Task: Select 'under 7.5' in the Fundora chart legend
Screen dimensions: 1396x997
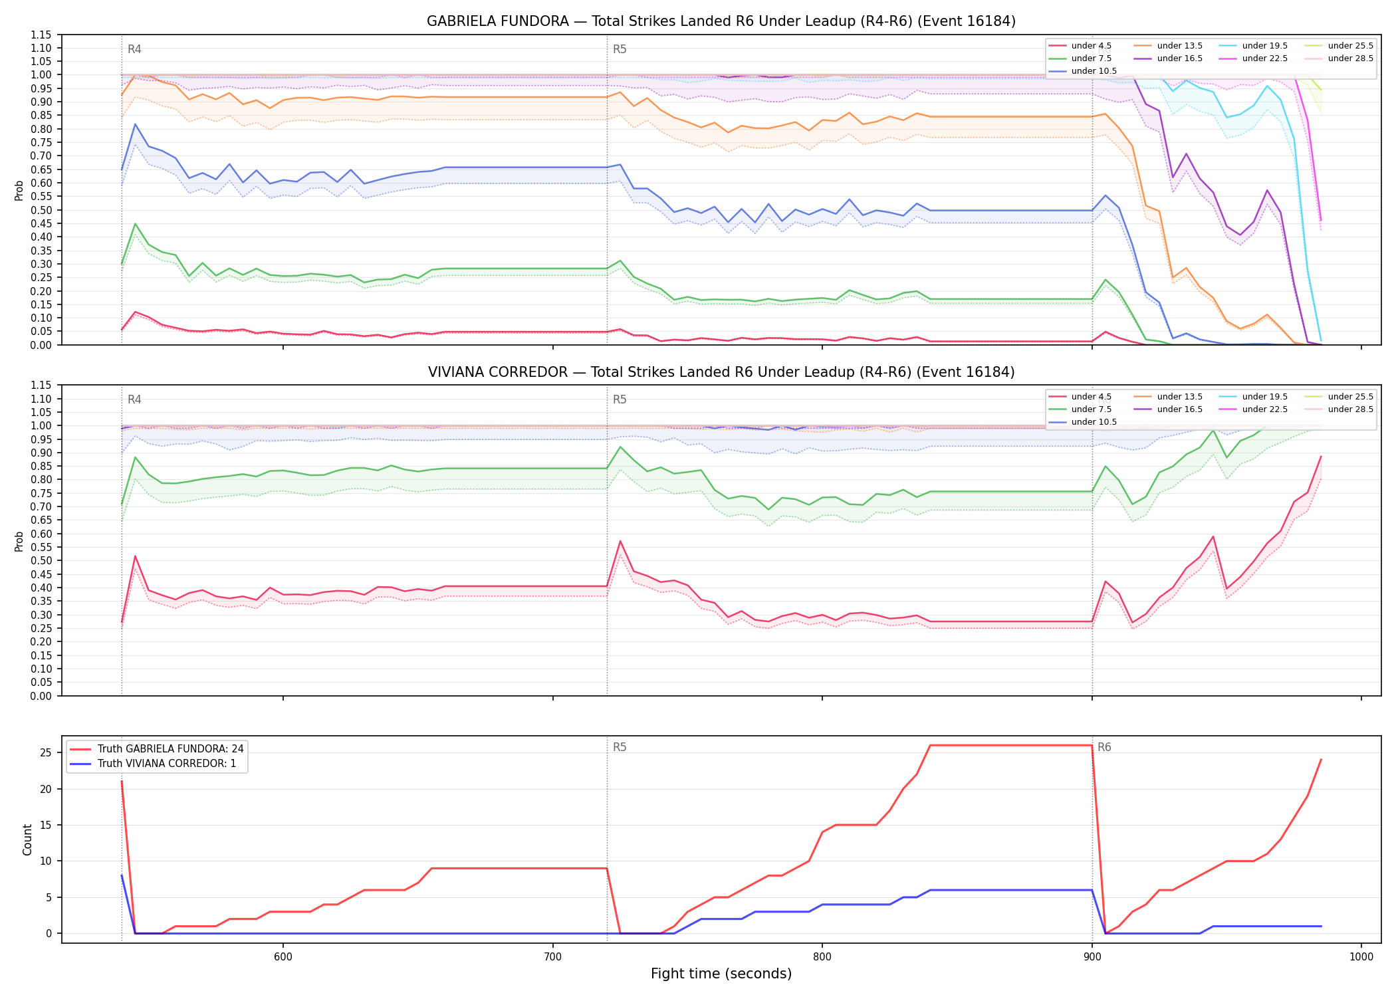Action: tap(1080, 58)
